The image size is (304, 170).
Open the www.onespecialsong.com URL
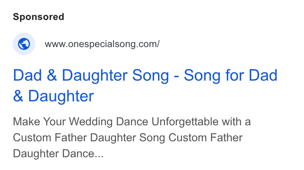coord(102,44)
